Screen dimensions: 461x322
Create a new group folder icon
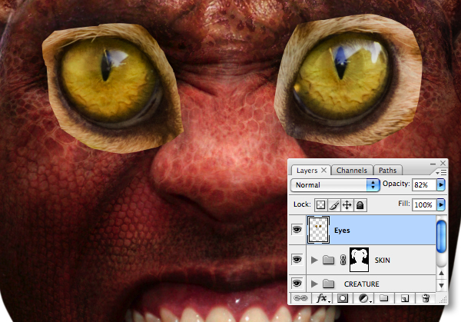pyautogui.click(x=383, y=298)
